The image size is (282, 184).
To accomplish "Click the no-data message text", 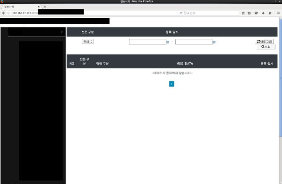I will pyautogui.click(x=172, y=73).
